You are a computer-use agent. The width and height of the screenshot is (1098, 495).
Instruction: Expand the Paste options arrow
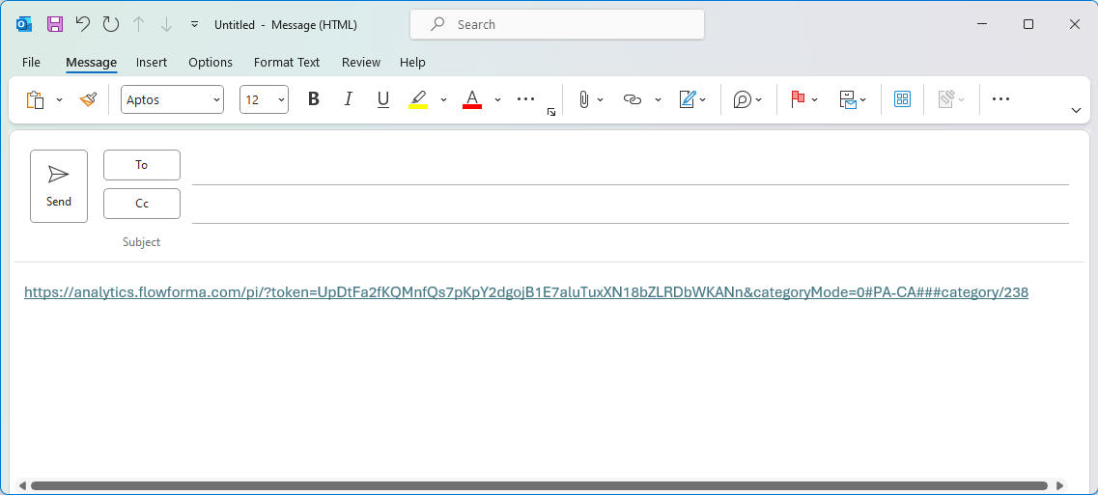point(60,100)
